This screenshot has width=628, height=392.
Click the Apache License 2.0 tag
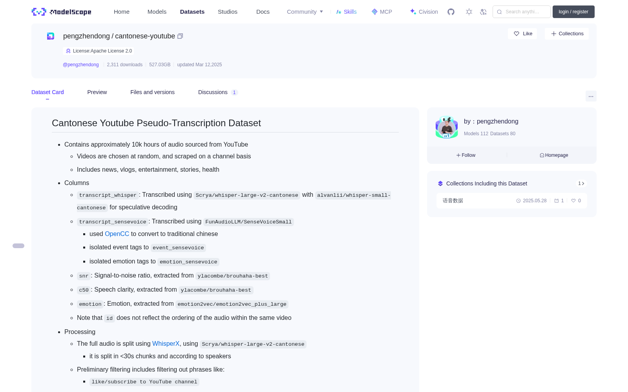99,51
